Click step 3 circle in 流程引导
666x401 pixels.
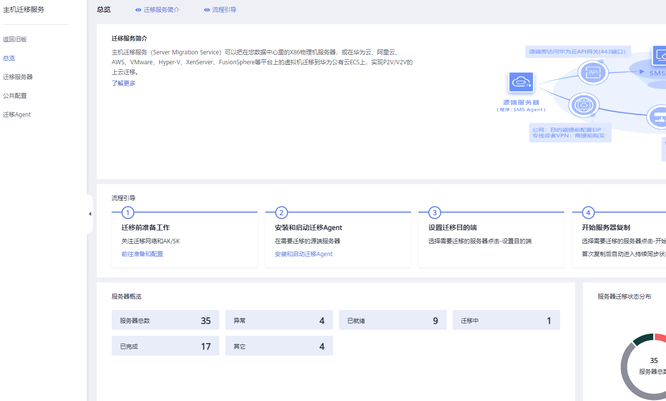click(x=435, y=213)
